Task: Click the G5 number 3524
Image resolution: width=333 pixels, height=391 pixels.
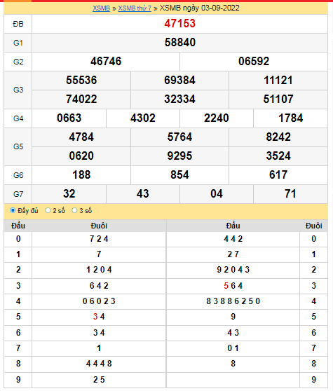Action: pos(278,156)
